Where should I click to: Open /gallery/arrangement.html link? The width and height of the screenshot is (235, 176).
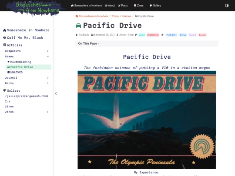click(x=27, y=96)
